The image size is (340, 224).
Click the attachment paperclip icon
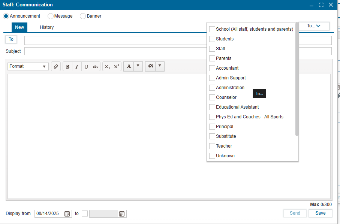coord(56,67)
